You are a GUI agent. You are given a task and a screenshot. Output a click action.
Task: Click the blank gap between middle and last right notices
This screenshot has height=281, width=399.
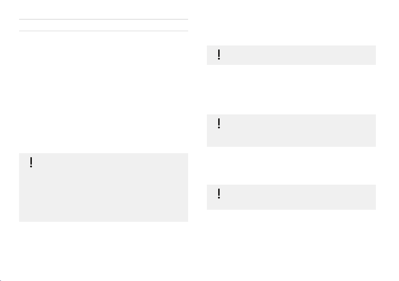291,166
